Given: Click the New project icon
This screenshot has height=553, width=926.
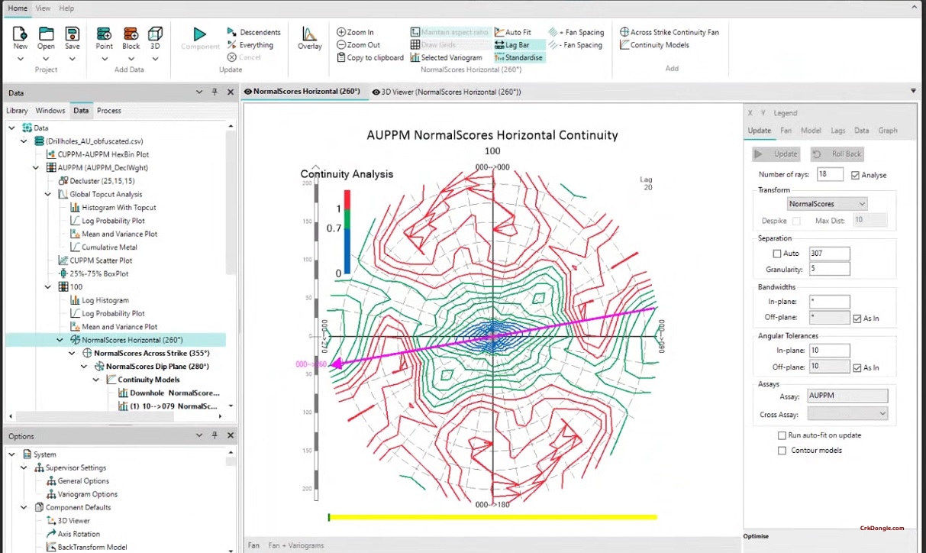Looking at the screenshot, I should click(x=21, y=34).
